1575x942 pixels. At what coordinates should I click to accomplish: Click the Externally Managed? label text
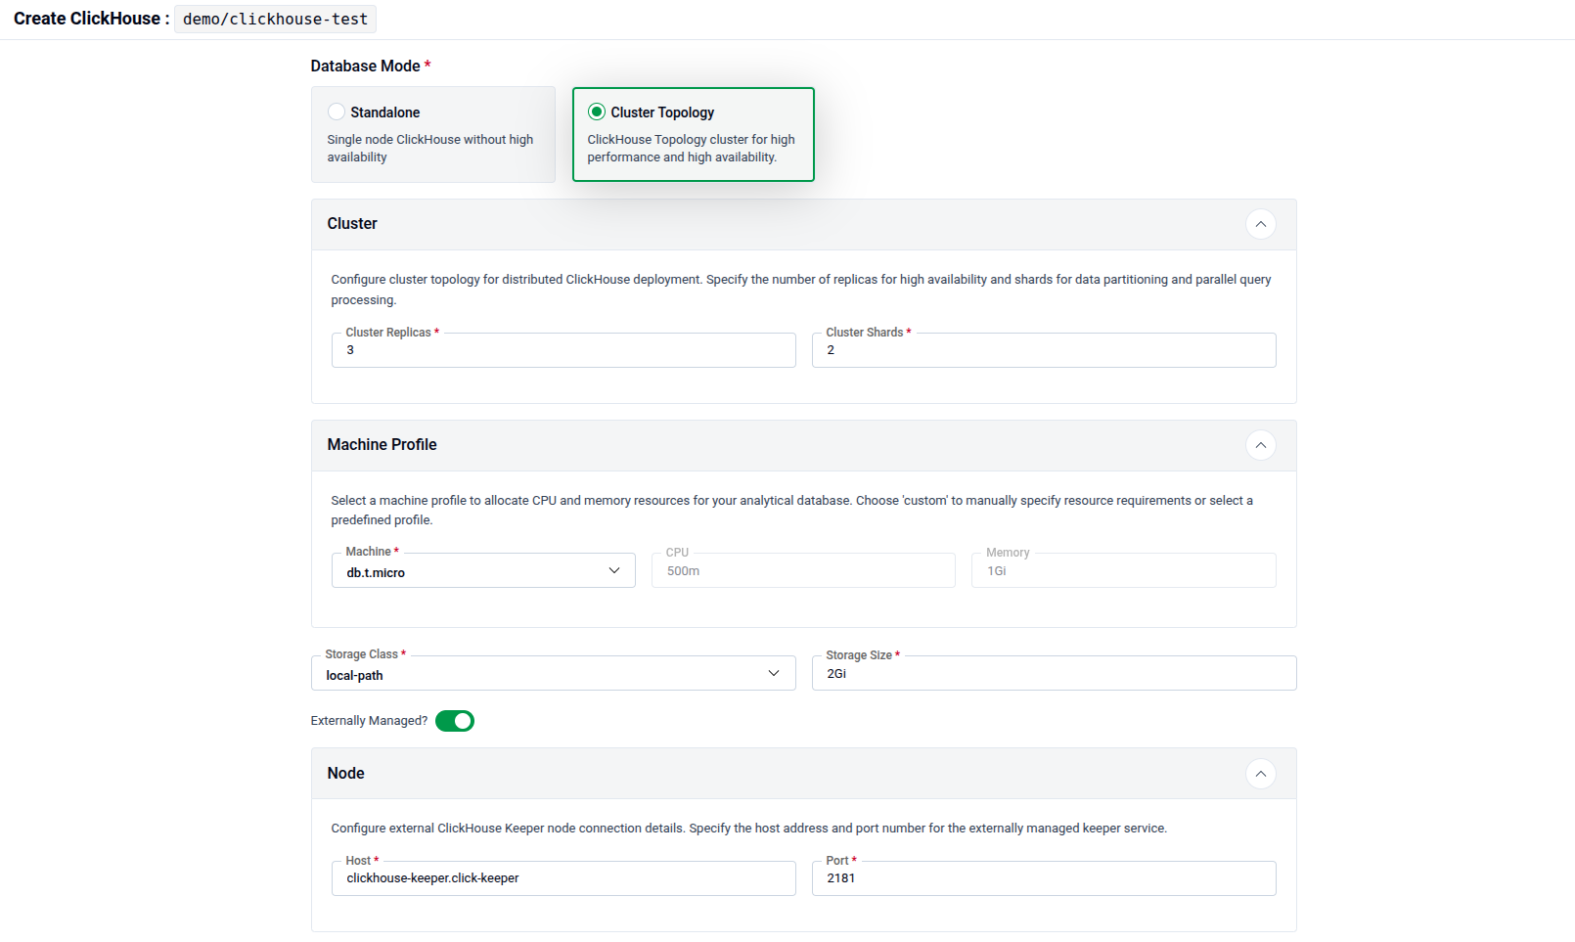click(369, 721)
